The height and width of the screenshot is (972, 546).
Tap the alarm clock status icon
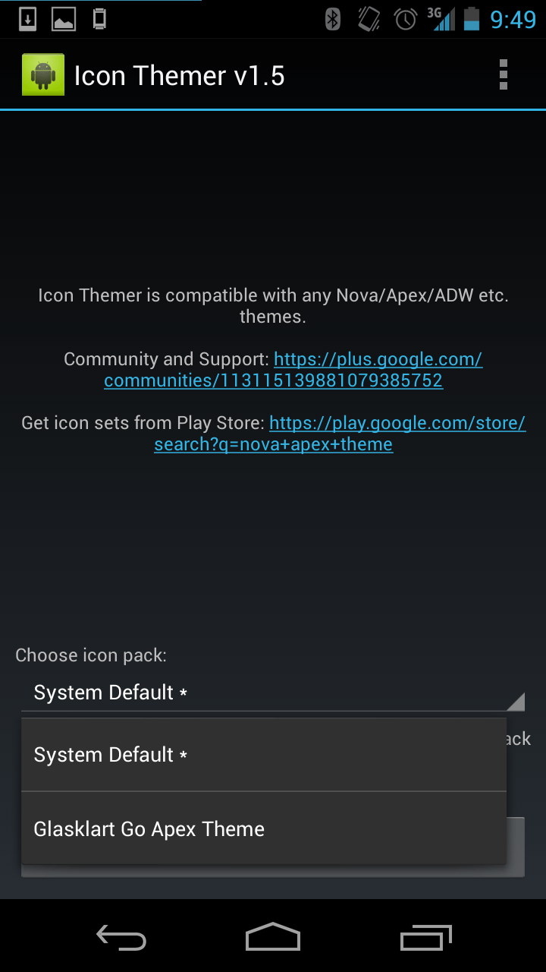point(406,19)
